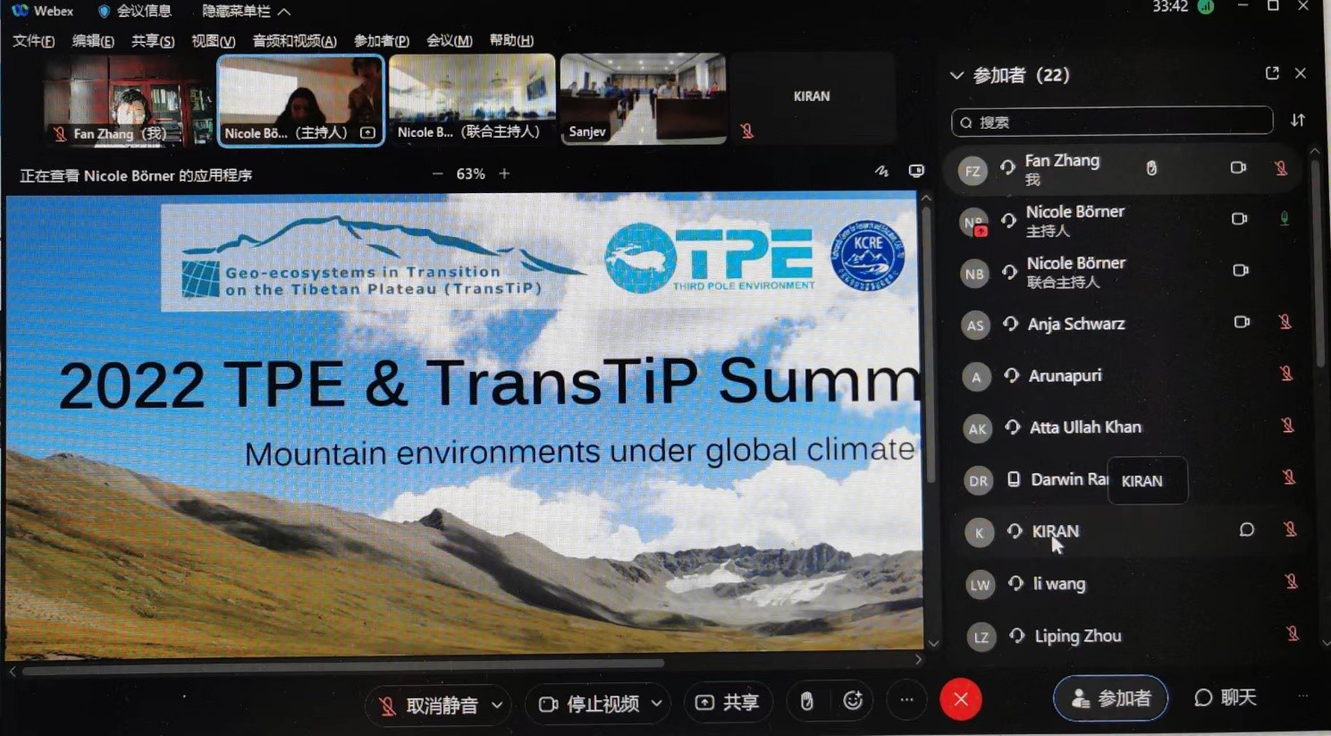Viewport: 1331px width, 736px height.
Task: Pop out the participants panel
Action: coord(1272,73)
